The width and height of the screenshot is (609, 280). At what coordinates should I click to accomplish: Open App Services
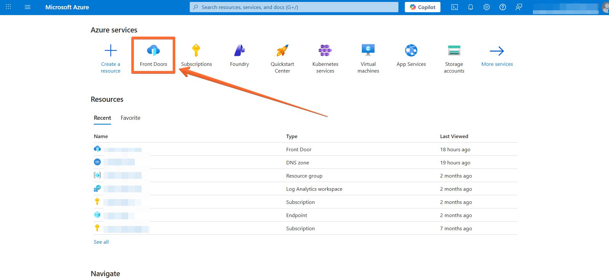411,56
